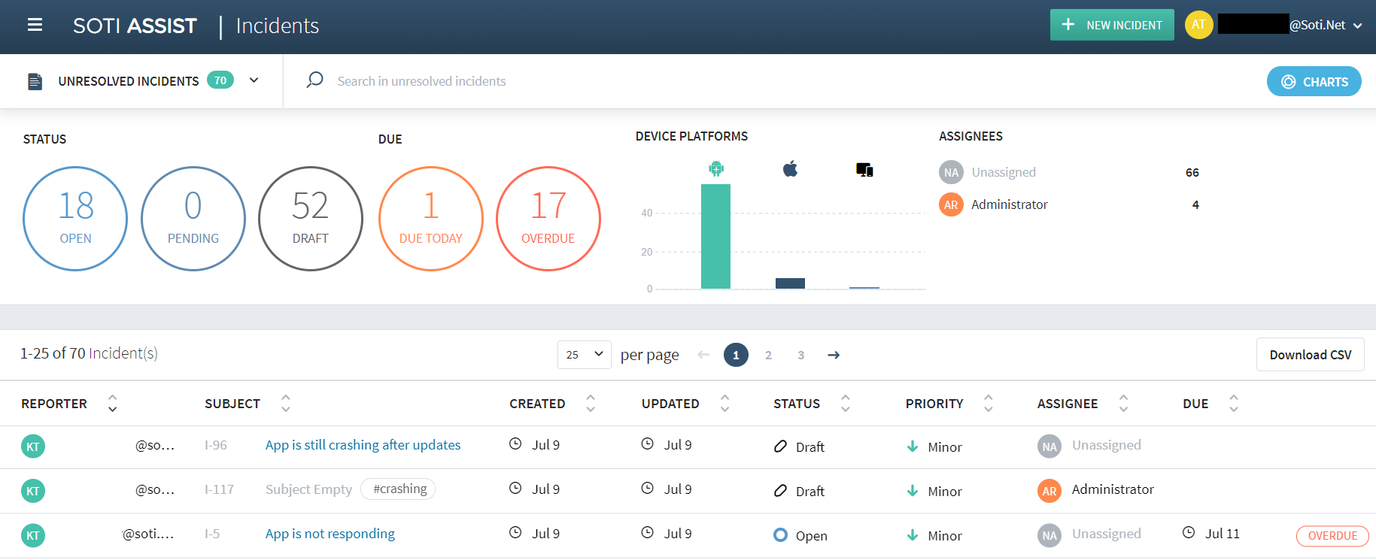The height and width of the screenshot is (560, 1376).
Task: Go to page 3
Action: pyautogui.click(x=800, y=355)
